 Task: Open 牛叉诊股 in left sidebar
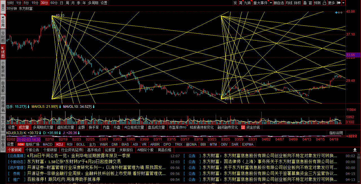[3, 123]
